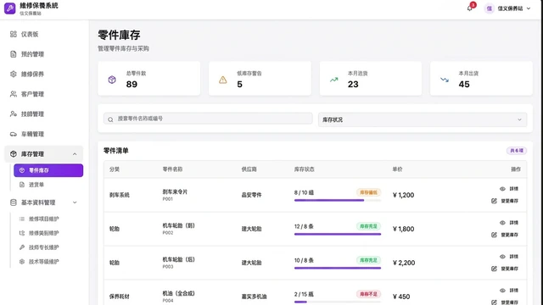
Task: Toggle the 基本资料管理 section chevron
Action: 75,202
